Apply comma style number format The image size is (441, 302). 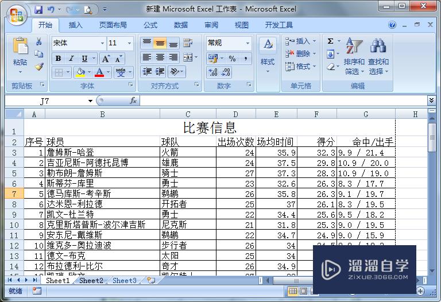(x=246, y=59)
